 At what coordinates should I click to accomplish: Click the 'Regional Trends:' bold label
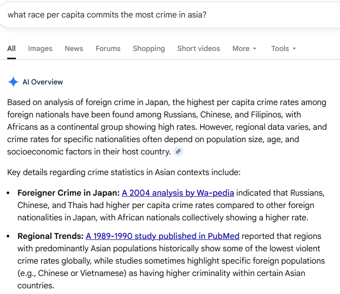50,236
